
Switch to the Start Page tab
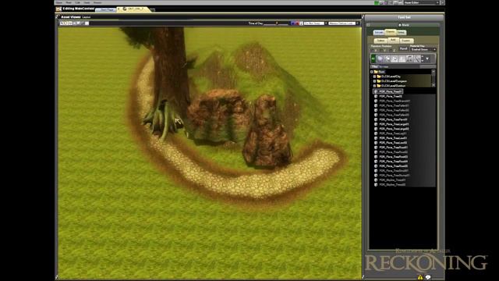pos(106,10)
